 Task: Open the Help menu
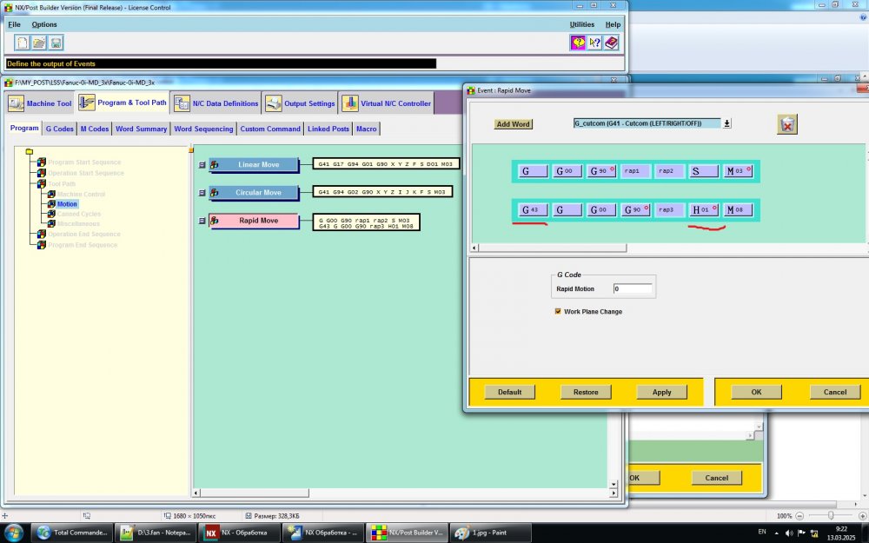pos(613,24)
